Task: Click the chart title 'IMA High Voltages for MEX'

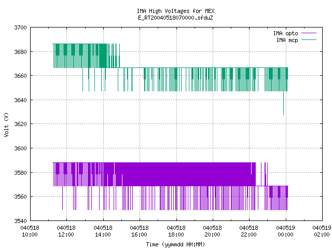Action: pos(175,11)
